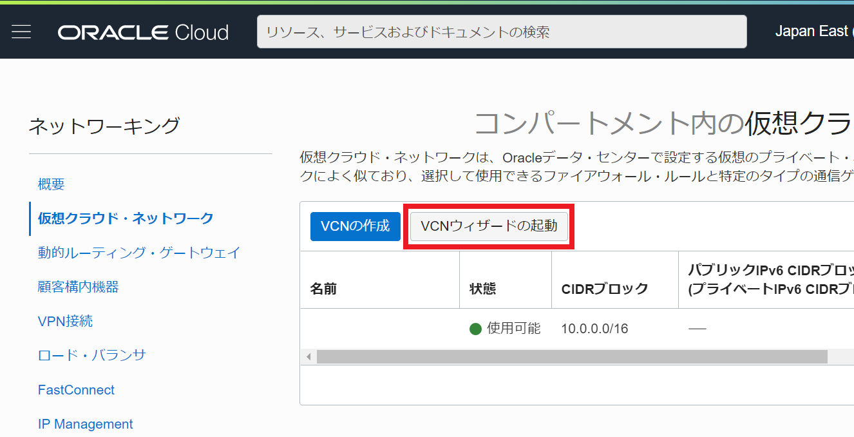Open the 顧客構内機器 section

pyautogui.click(x=79, y=287)
